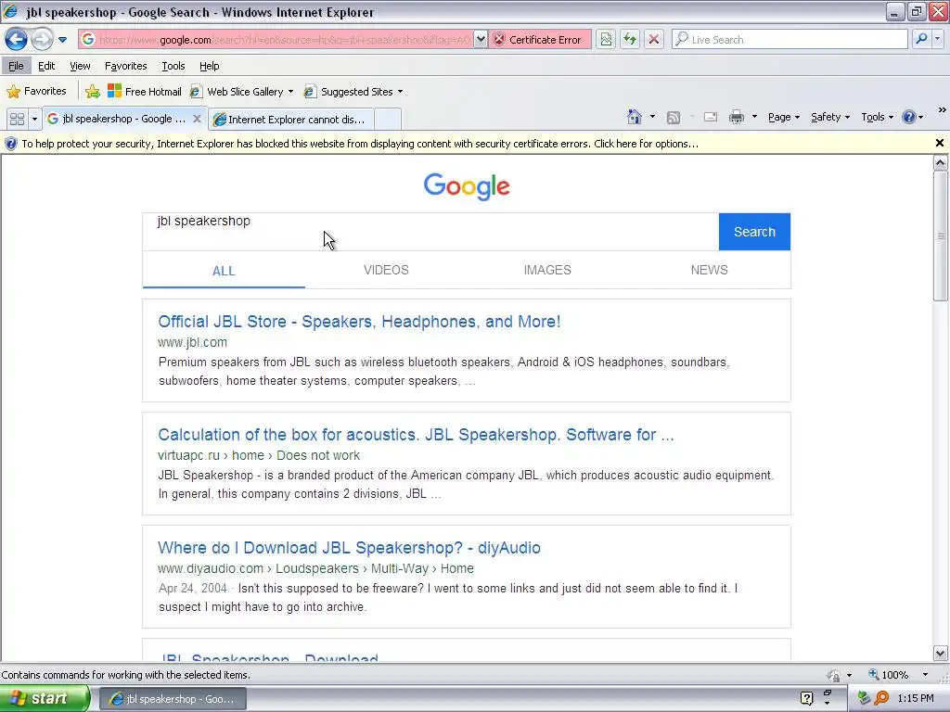Select the NEWS results tab
The height and width of the screenshot is (712, 950).
click(709, 270)
